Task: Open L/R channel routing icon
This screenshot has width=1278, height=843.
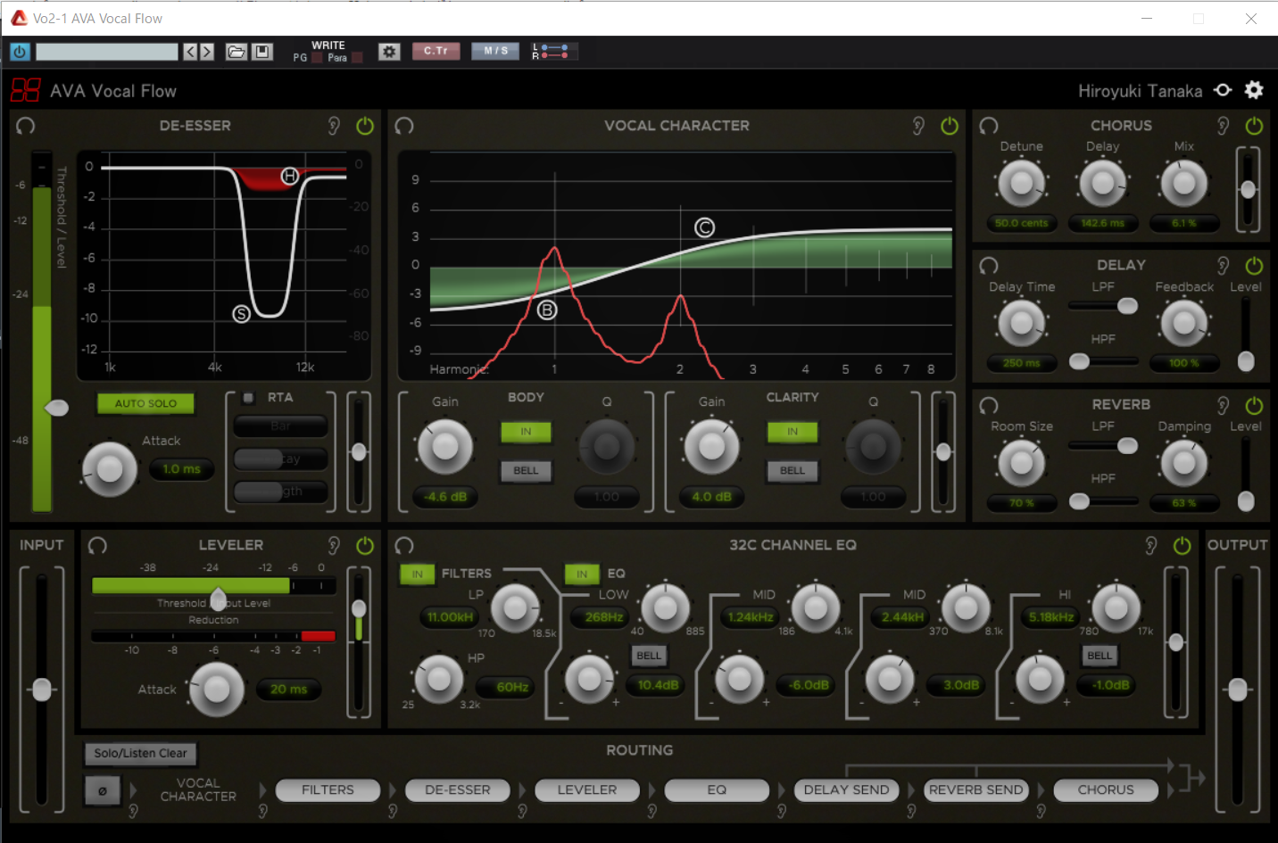Action: point(554,52)
